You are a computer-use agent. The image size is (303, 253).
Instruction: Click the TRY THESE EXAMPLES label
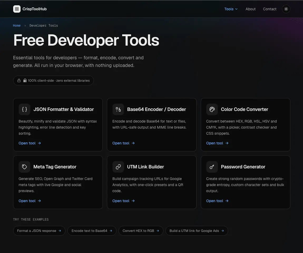[31, 219]
